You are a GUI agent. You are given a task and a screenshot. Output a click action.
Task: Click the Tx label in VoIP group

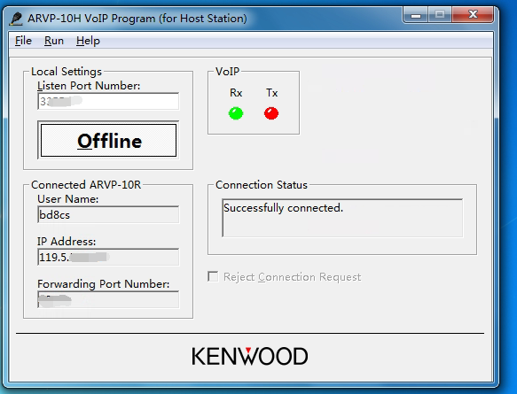[271, 93]
